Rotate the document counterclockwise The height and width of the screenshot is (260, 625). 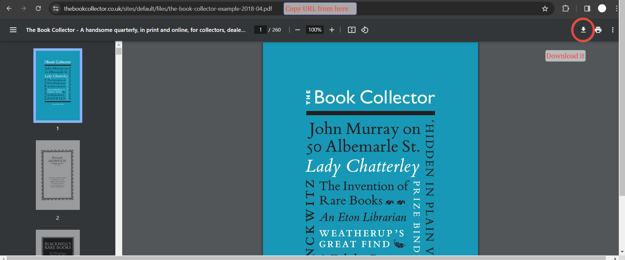(365, 30)
